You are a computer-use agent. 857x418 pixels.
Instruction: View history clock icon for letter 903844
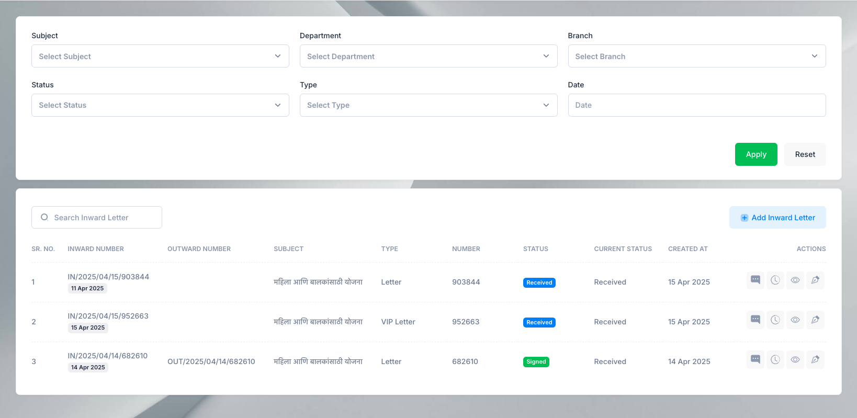[775, 280]
